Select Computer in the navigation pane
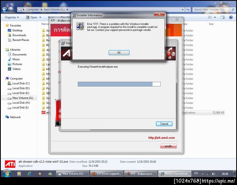The width and height of the screenshot is (237, 185). click(x=16, y=78)
